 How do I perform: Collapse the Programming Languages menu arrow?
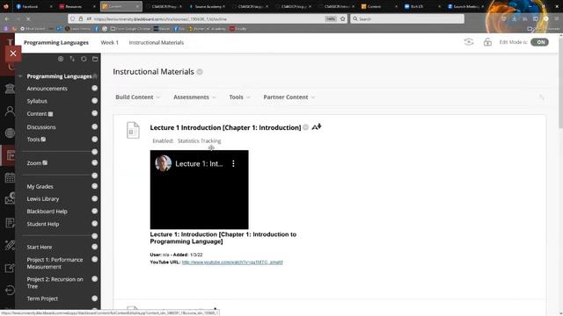pos(20,76)
